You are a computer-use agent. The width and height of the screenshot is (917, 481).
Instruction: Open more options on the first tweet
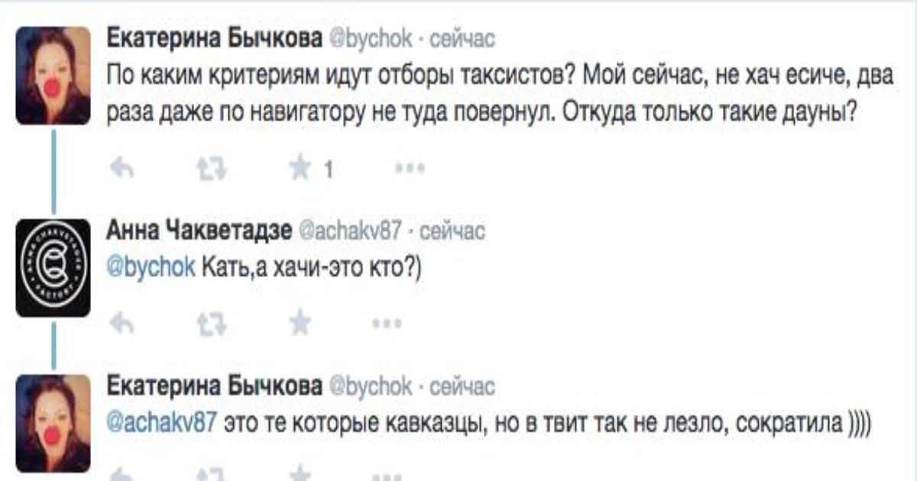[409, 169]
